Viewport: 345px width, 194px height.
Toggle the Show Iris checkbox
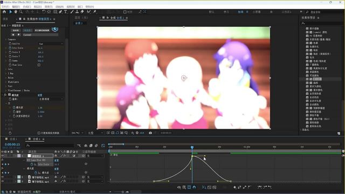click(39, 65)
